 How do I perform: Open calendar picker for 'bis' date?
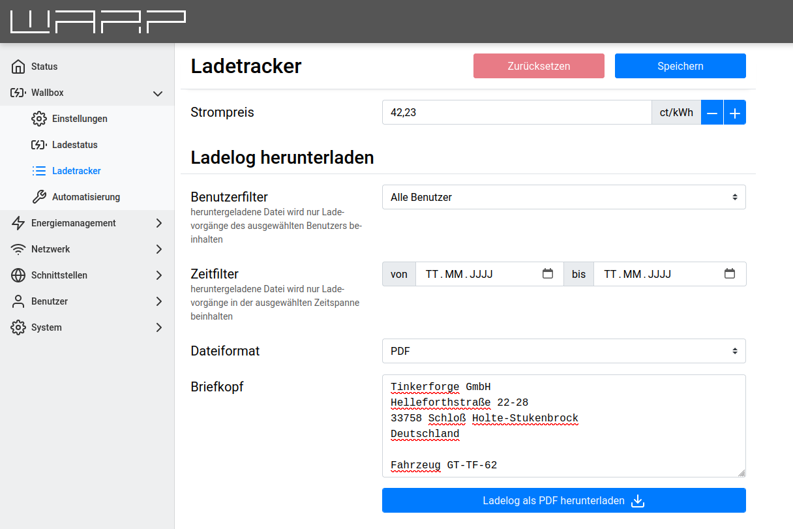click(x=730, y=274)
